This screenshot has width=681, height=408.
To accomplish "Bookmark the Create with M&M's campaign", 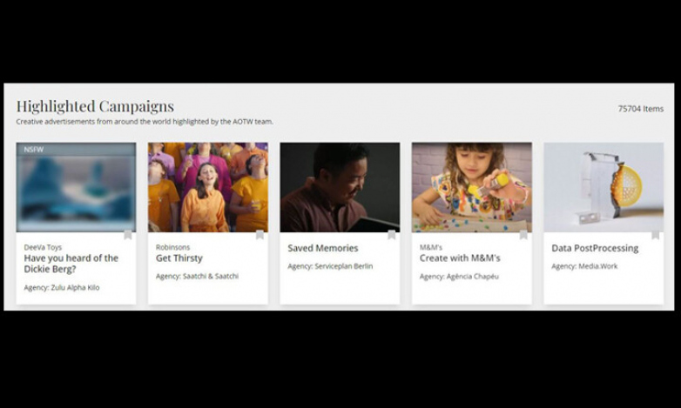I will (523, 235).
